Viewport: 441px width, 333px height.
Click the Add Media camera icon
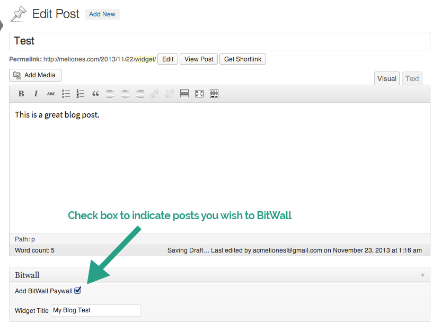(x=17, y=75)
